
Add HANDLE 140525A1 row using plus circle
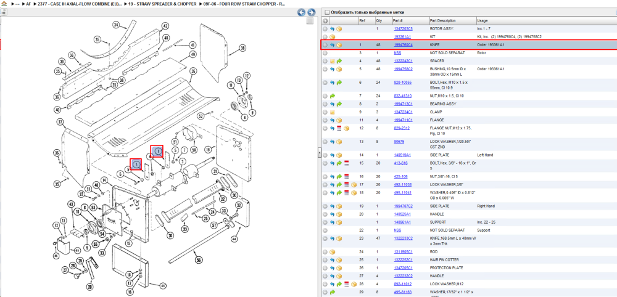(325, 214)
